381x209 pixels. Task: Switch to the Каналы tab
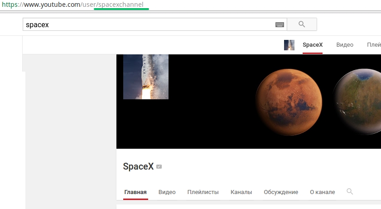(241, 192)
